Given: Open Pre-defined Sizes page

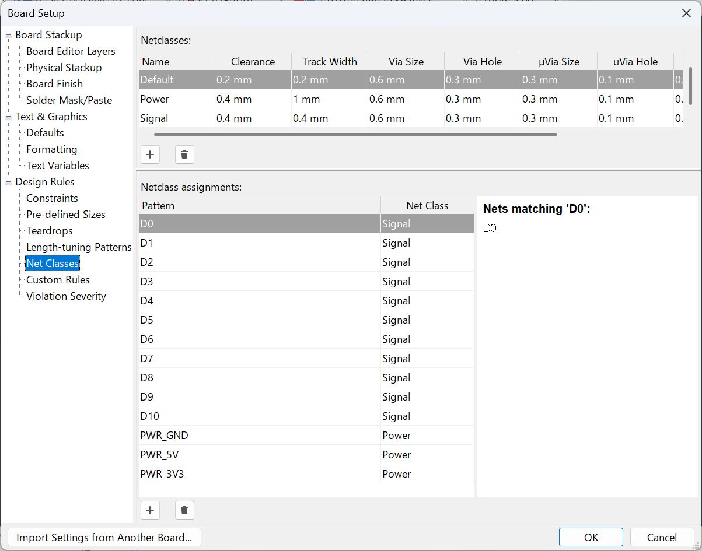Looking at the screenshot, I should (65, 215).
